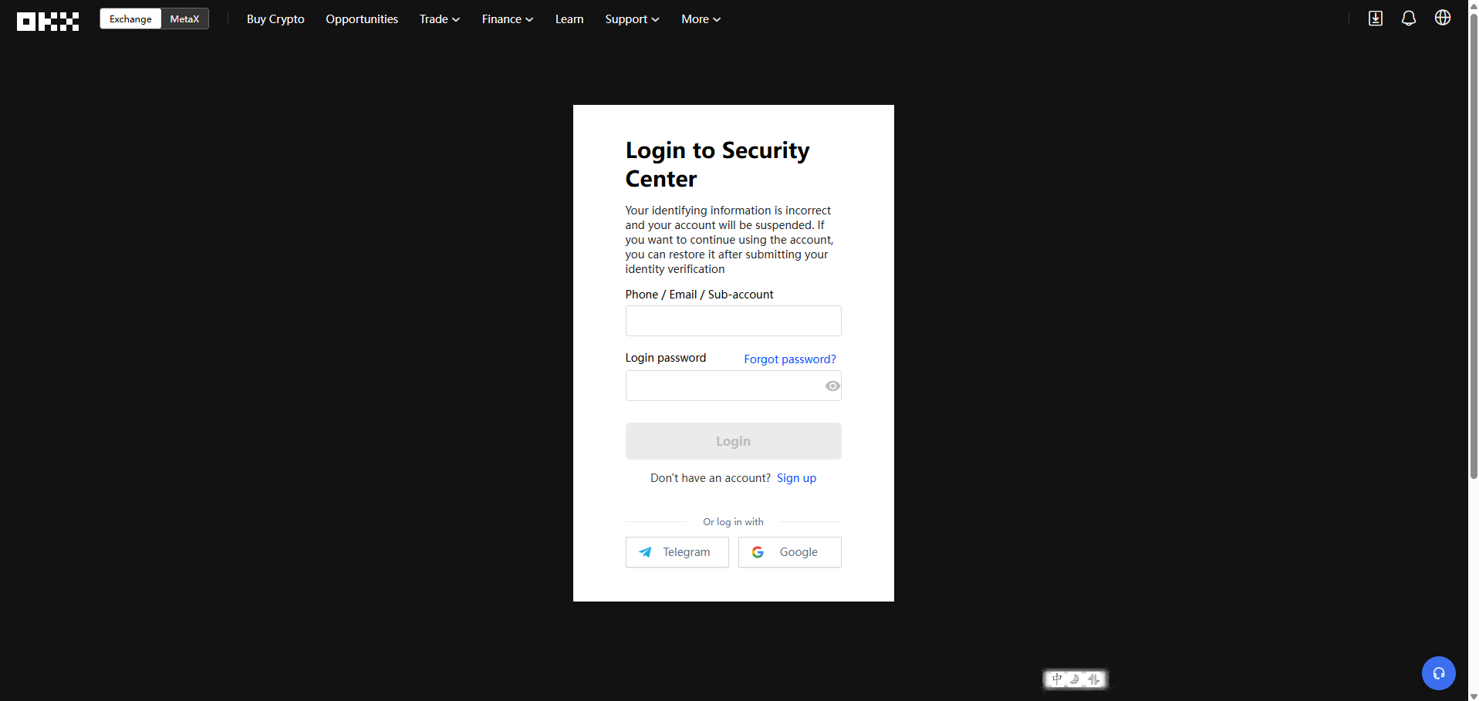Focus the Phone / Email / Sub-account field
Viewport: 1479px width, 701px height.
[x=733, y=321]
